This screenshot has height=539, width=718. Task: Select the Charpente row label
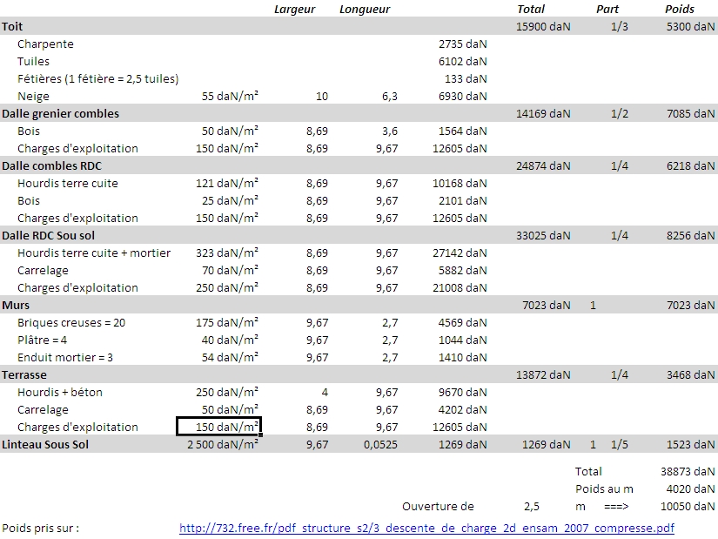pos(45,44)
